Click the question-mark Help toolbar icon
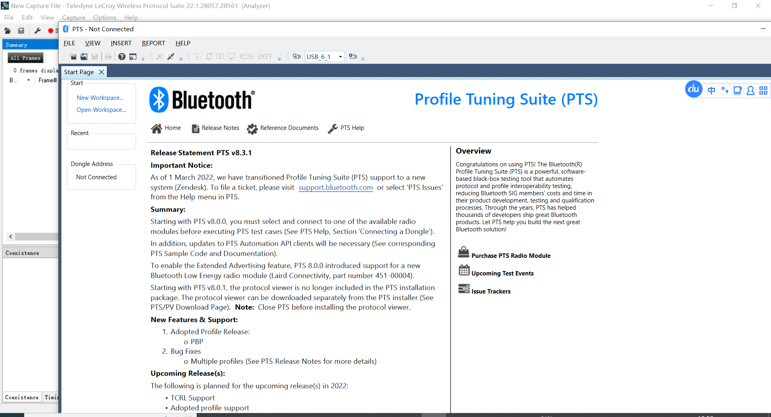Viewport: 771px width, 417px height. [x=122, y=57]
